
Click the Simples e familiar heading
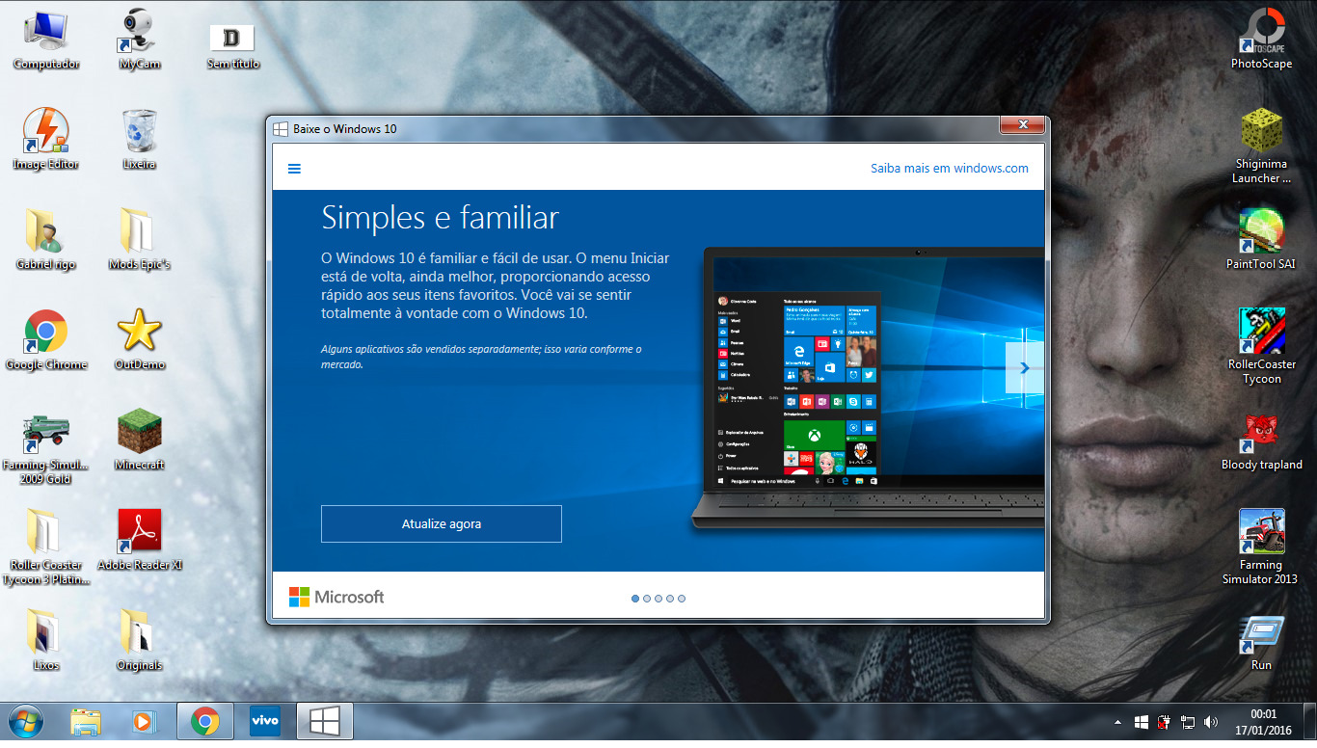tap(440, 217)
